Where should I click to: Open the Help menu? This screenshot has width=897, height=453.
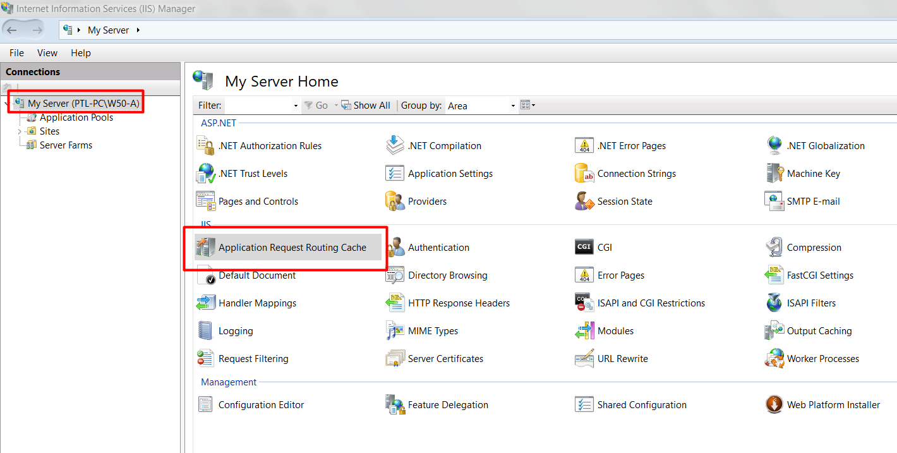pos(81,53)
